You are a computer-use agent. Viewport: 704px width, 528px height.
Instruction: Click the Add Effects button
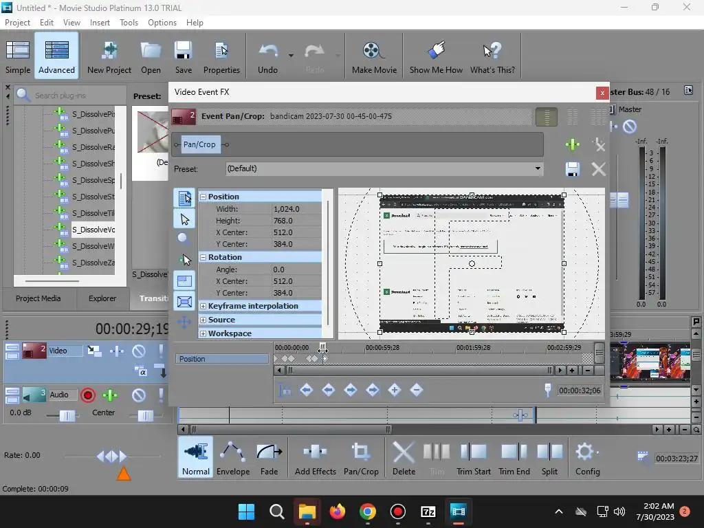click(315, 459)
